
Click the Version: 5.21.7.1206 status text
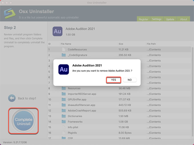15,142
